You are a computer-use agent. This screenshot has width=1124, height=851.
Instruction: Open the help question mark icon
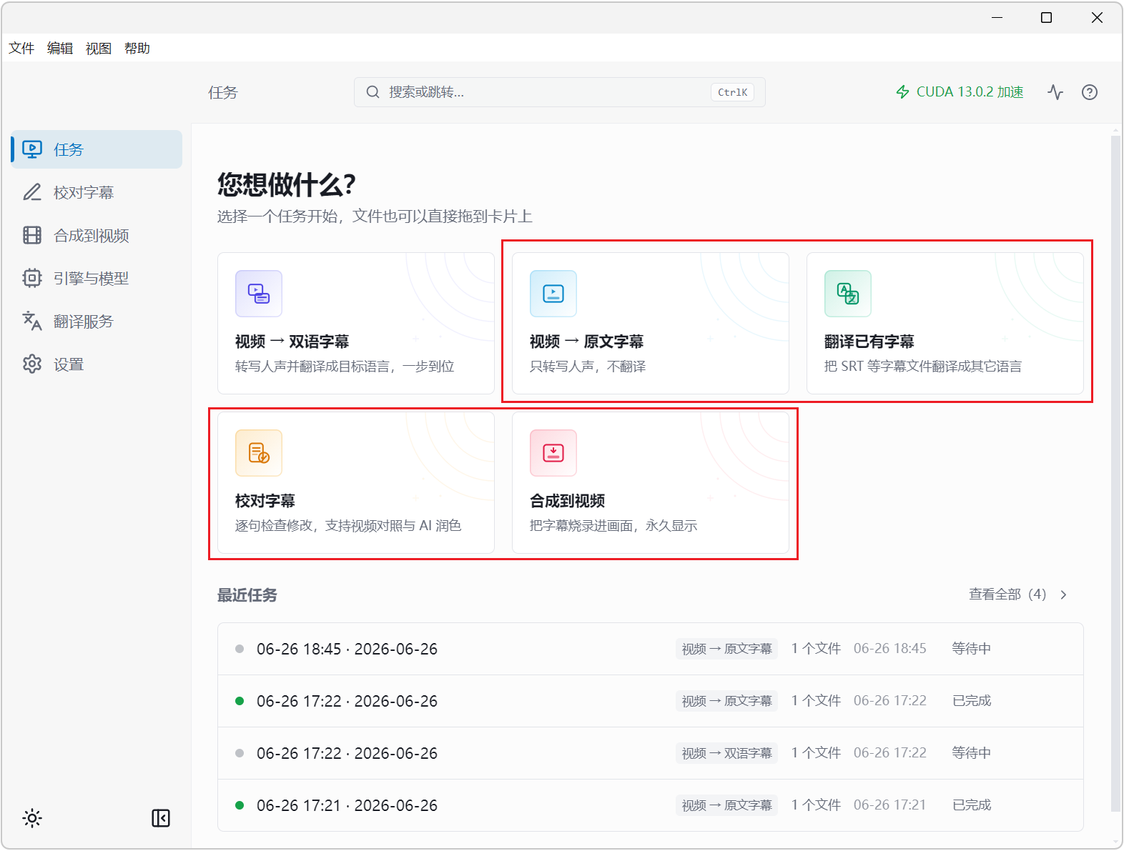1090,92
